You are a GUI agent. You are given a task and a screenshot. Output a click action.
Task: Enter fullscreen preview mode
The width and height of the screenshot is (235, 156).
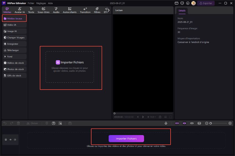tap(171, 117)
